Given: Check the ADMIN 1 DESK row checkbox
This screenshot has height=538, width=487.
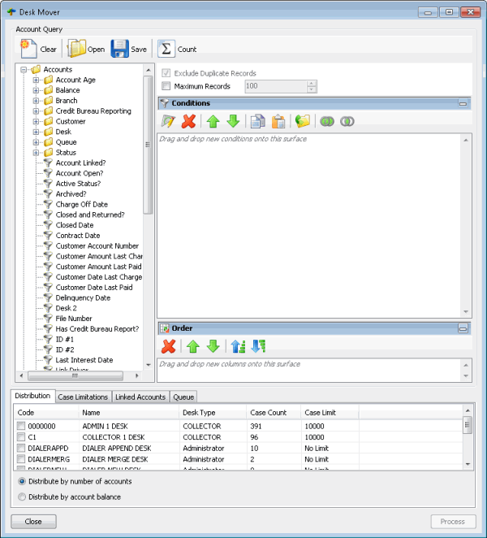Looking at the screenshot, I should 21,426.
